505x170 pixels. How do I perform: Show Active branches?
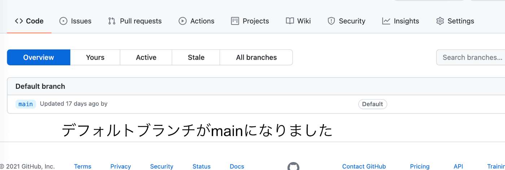pyautogui.click(x=146, y=57)
